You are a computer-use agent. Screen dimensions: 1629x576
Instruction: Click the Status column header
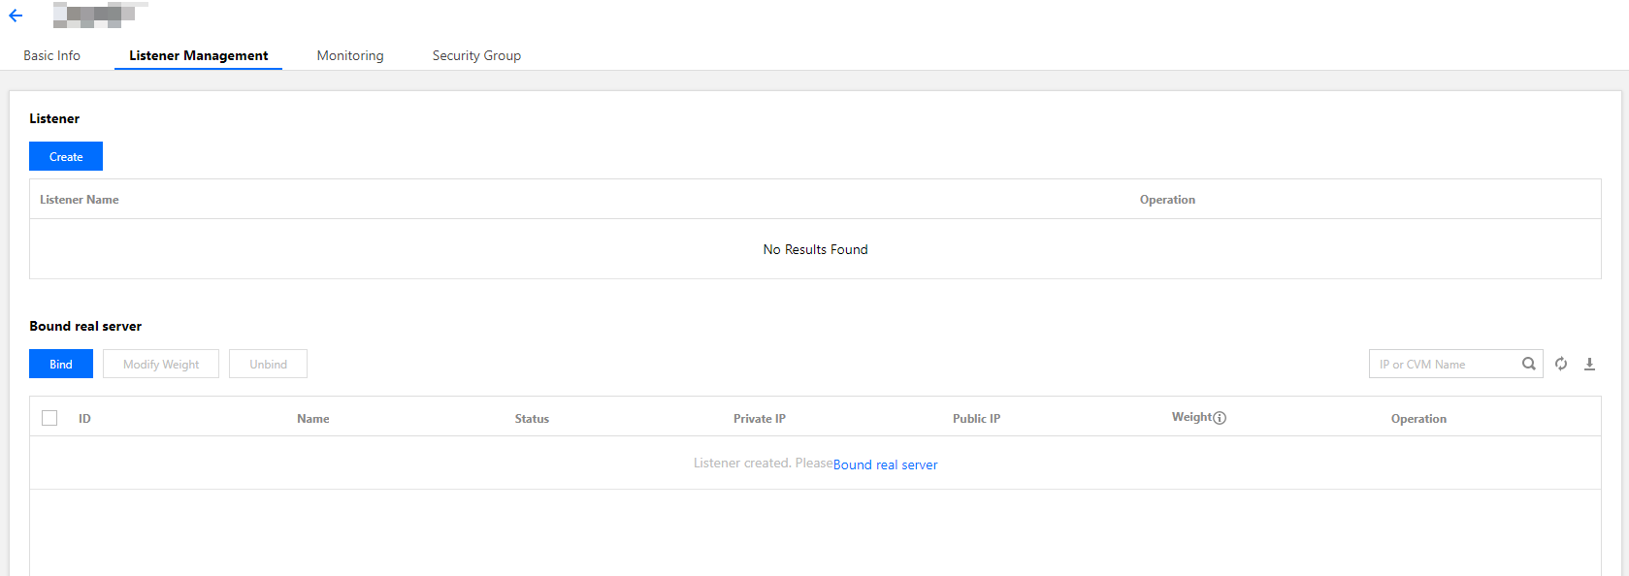[x=532, y=419]
